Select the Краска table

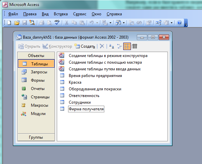70,82
